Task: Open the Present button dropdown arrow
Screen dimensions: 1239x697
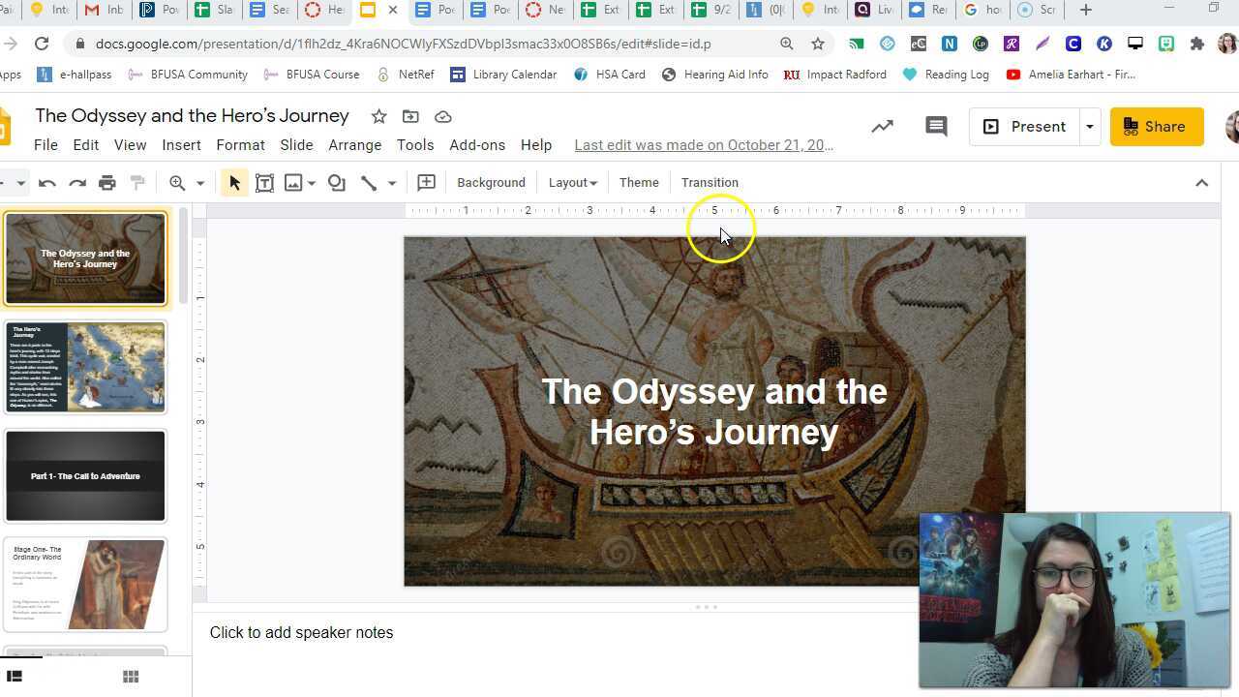Action: click(x=1089, y=126)
